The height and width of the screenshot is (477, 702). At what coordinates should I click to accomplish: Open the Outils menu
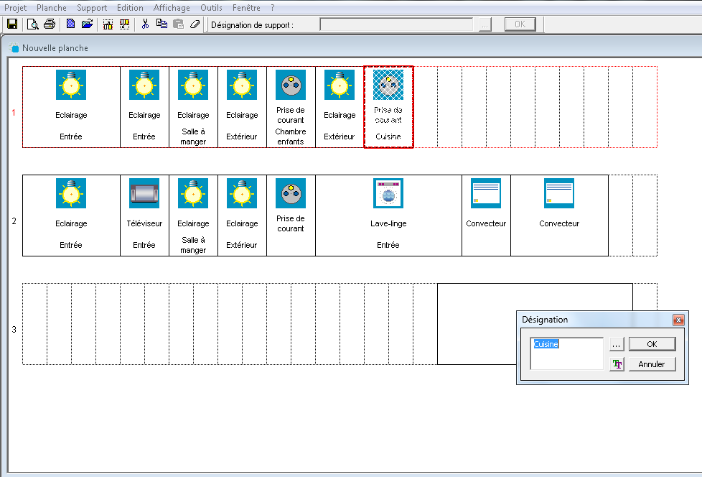point(211,8)
